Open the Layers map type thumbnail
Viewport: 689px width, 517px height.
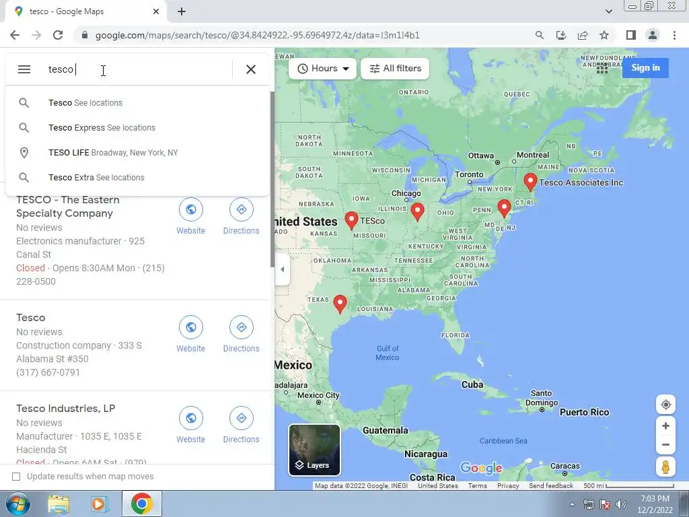[314, 450]
